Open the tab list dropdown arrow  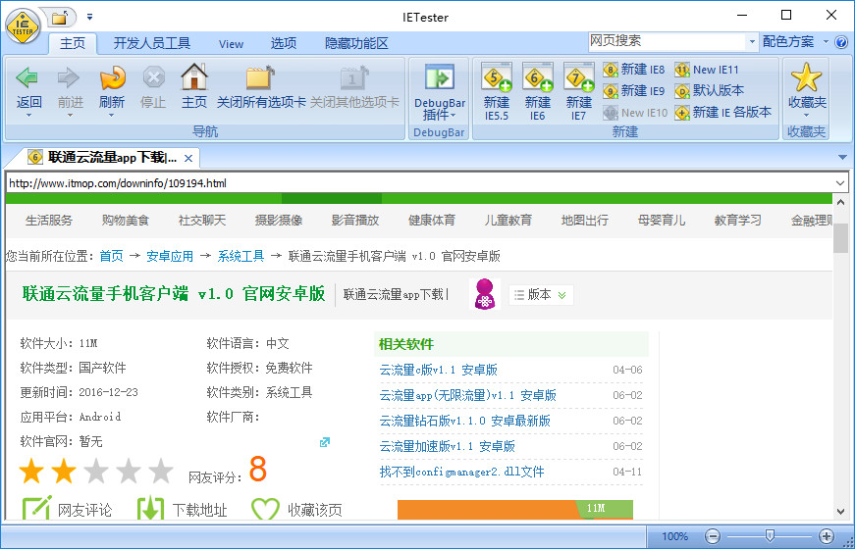(842, 158)
